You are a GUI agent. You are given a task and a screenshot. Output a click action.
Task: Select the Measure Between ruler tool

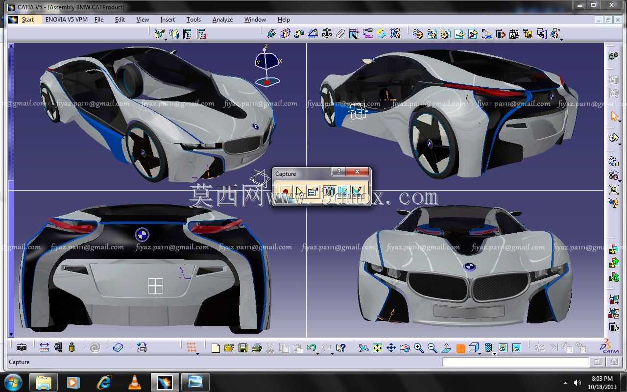click(x=44, y=347)
